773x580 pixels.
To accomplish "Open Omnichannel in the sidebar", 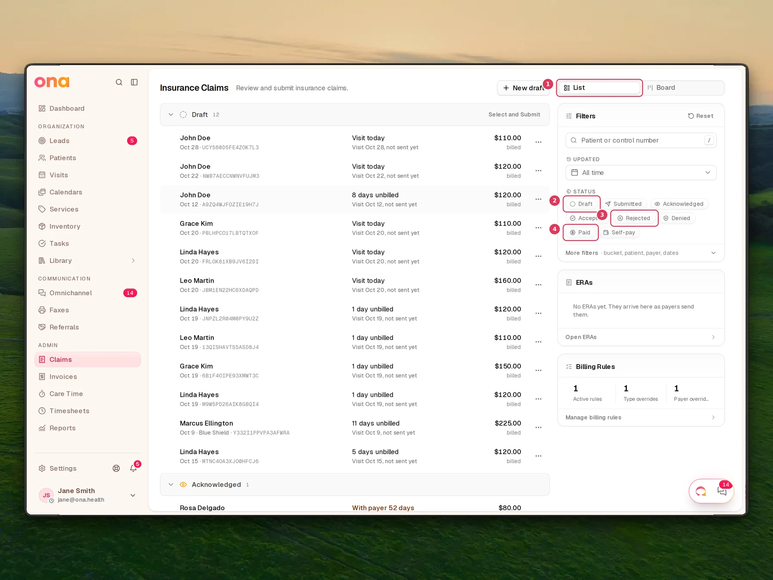I will click(x=87, y=293).
